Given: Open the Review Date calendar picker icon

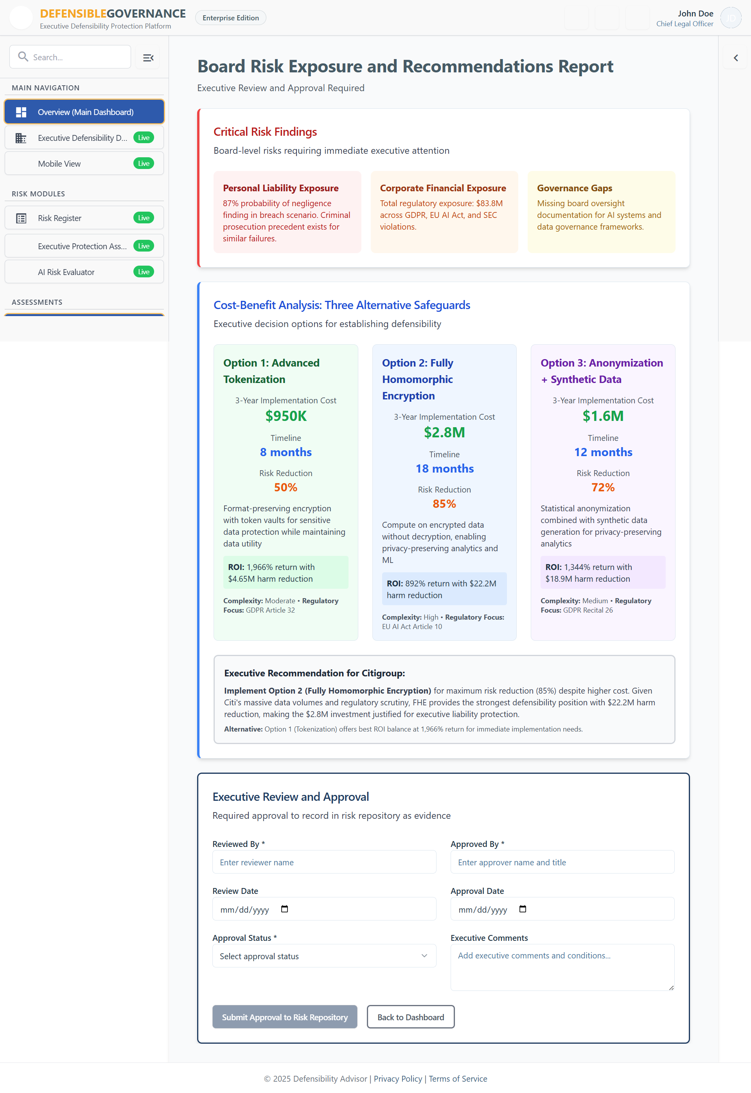Looking at the screenshot, I should 284,909.
